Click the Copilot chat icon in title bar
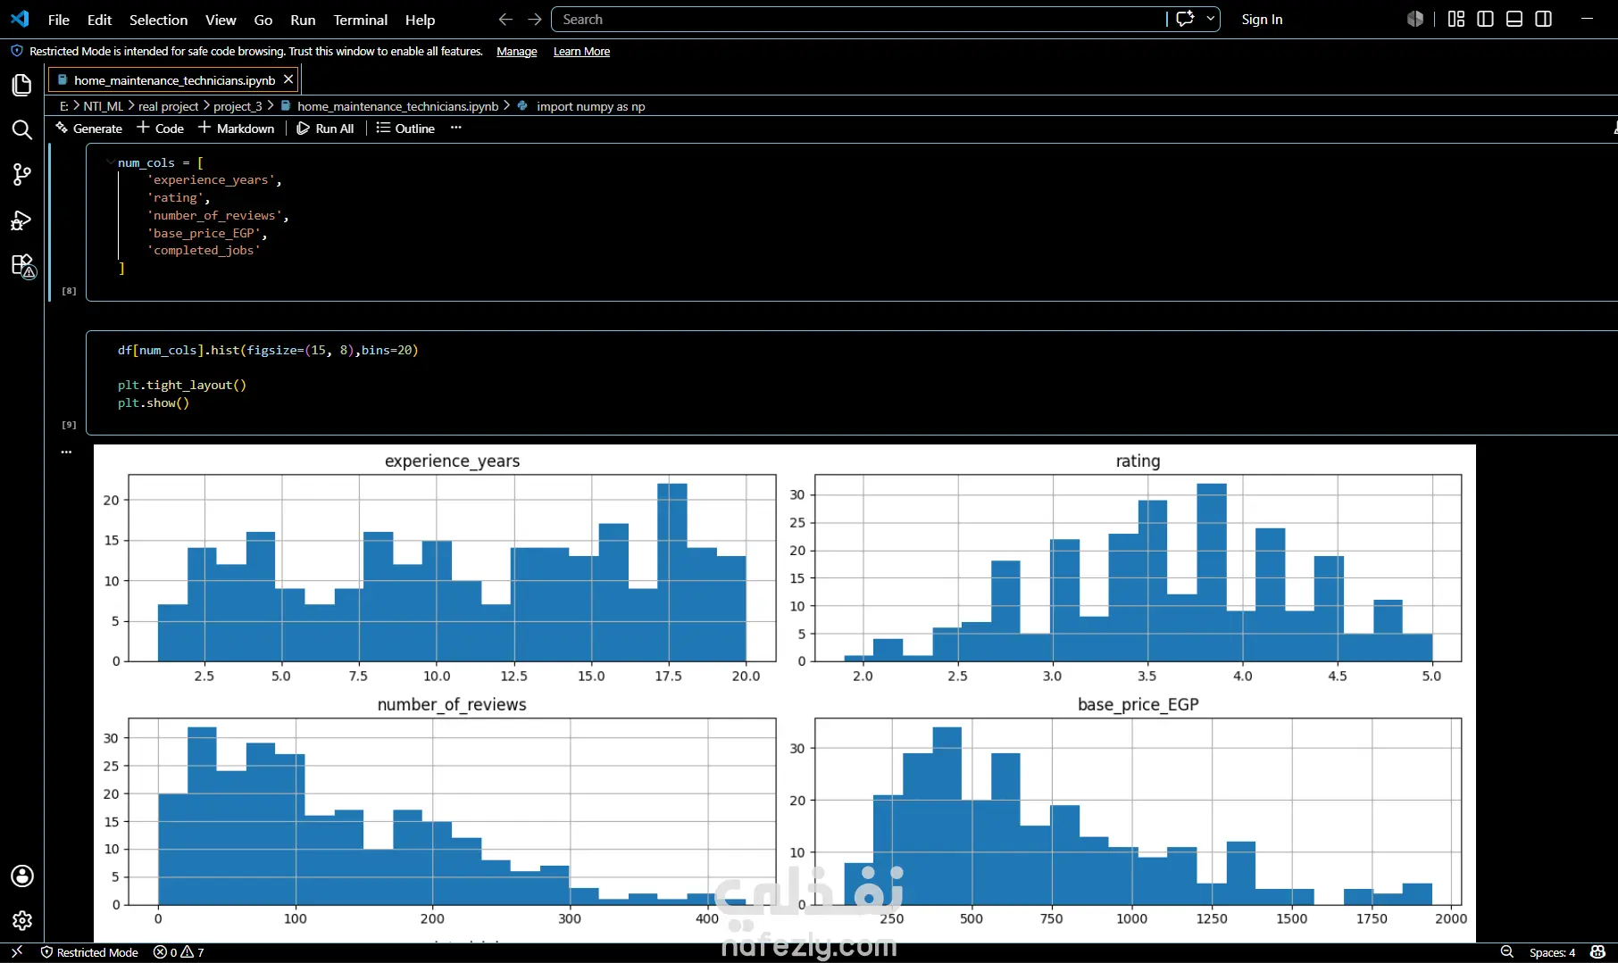 coord(1185,19)
